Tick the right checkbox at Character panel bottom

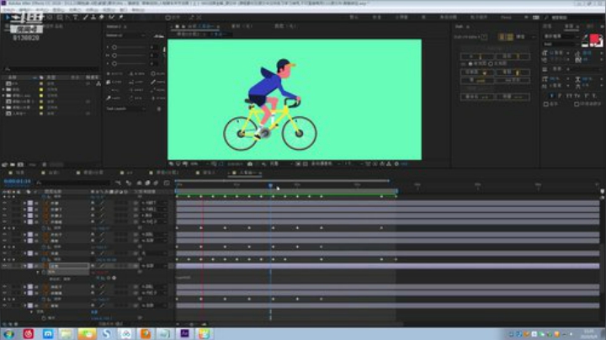pos(577,104)
